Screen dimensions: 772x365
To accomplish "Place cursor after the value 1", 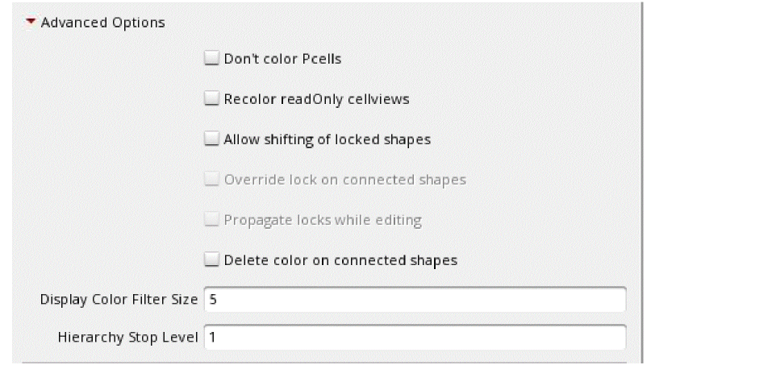I will pos(216,337).
